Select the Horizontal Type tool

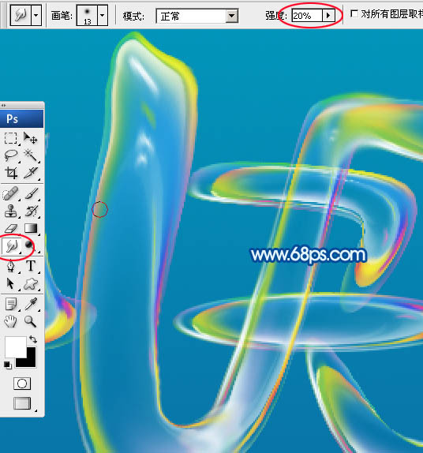tap(31, 266)
